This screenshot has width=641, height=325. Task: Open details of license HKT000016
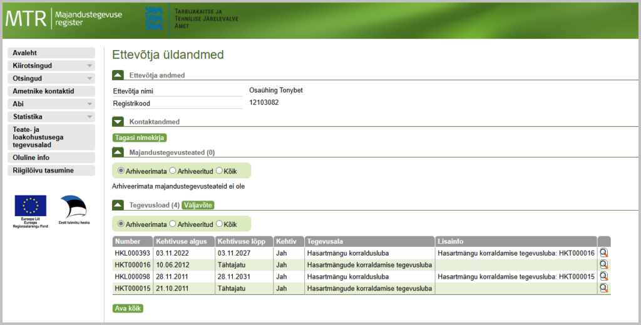pos(604,264)
